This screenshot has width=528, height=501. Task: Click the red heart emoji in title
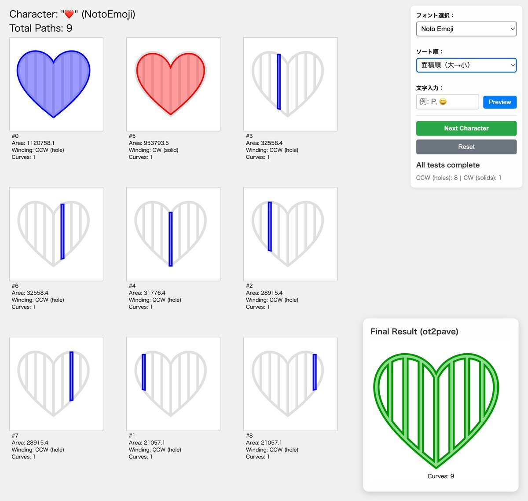click(69, 15)
